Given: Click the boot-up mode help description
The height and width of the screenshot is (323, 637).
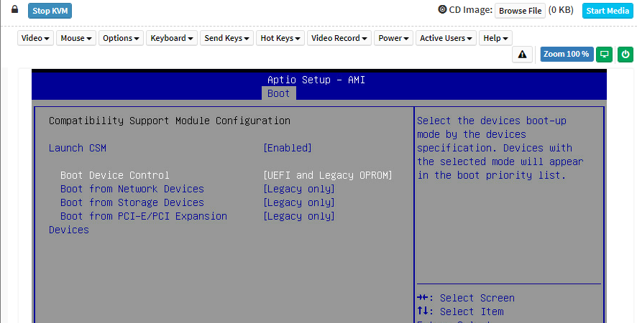Looking at the screenshot, I should pos(500,148).
